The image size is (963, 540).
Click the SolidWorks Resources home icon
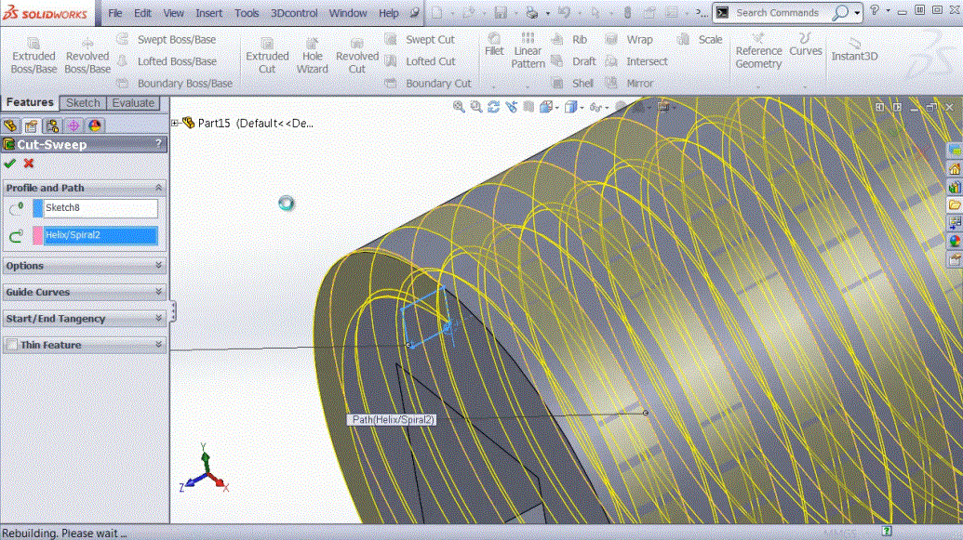[x=954, y=169]
